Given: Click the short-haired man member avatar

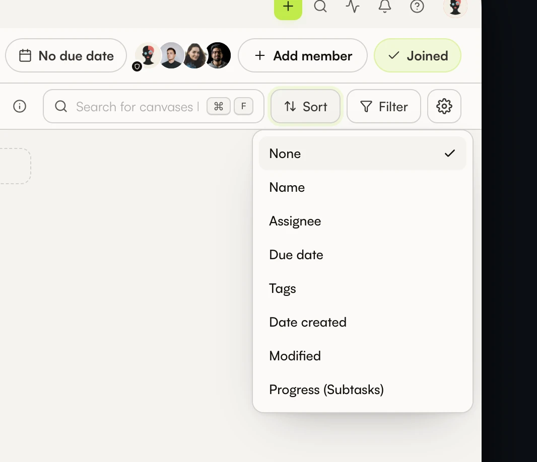Looking at the screenshot, I should [x=171, y=55].
